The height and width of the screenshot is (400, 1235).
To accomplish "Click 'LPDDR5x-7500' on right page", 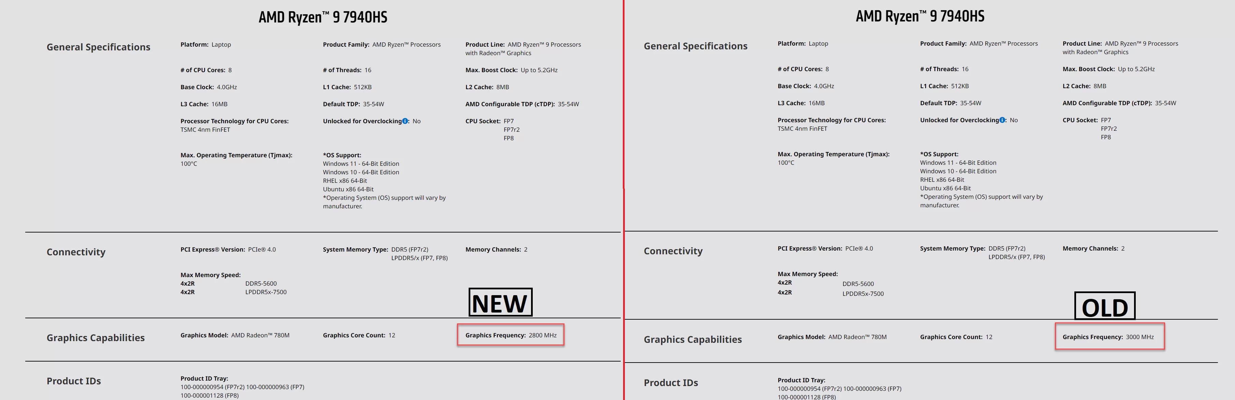I will pyautogui.click(x=863, y=294).
